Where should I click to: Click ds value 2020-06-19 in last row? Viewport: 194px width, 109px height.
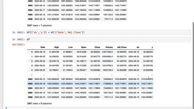(134, 97)
